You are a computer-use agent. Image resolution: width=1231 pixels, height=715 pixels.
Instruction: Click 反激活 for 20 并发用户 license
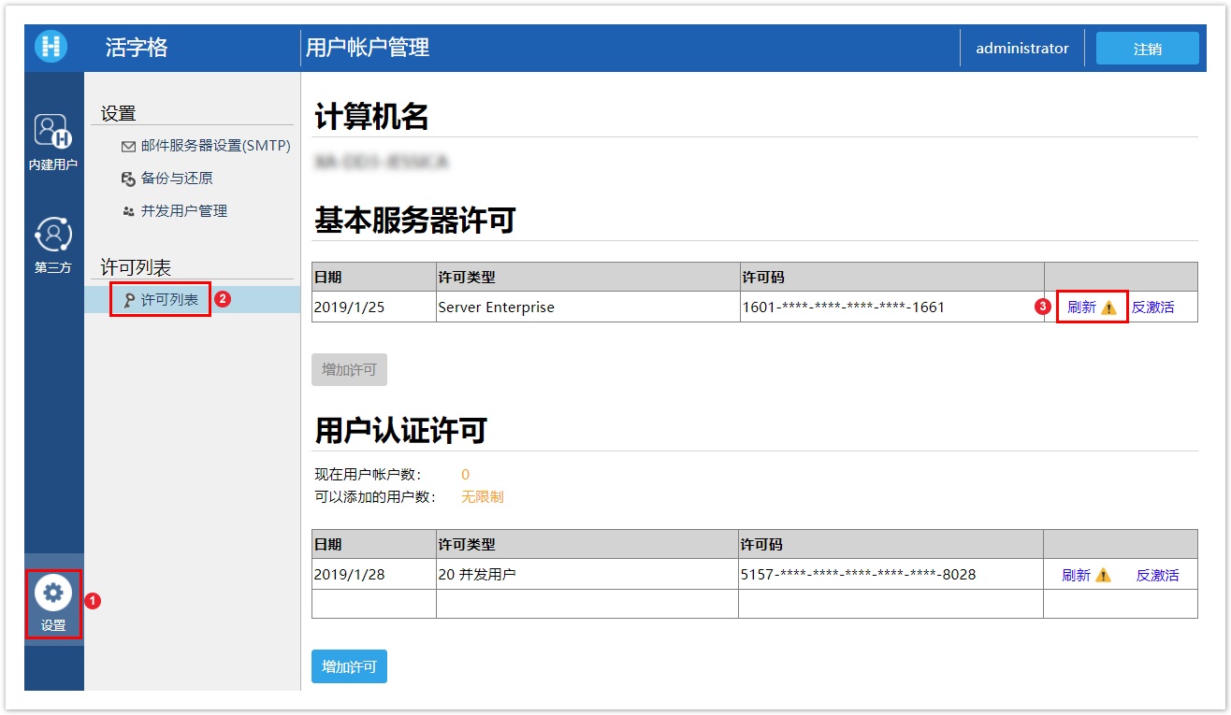(x=1157, y=576)
